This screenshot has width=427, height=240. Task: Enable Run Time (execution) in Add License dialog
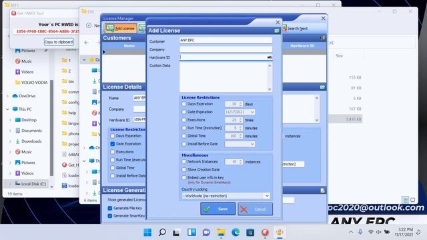click(x=184, y=128)
